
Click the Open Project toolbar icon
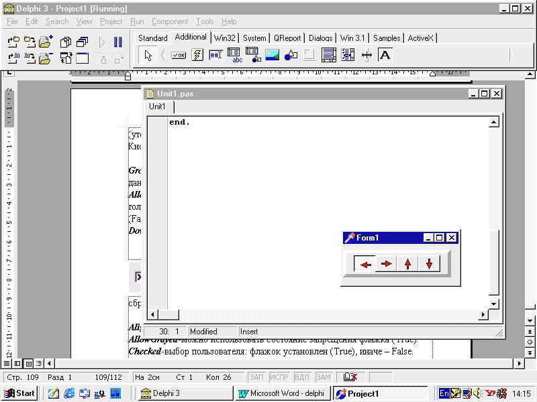click(x=13, y=42)
